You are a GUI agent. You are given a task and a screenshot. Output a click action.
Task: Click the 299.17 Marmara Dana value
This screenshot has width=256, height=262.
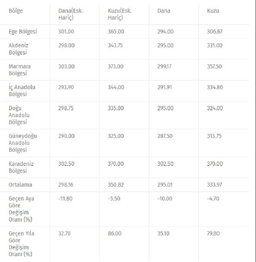(x=164, y=67)
